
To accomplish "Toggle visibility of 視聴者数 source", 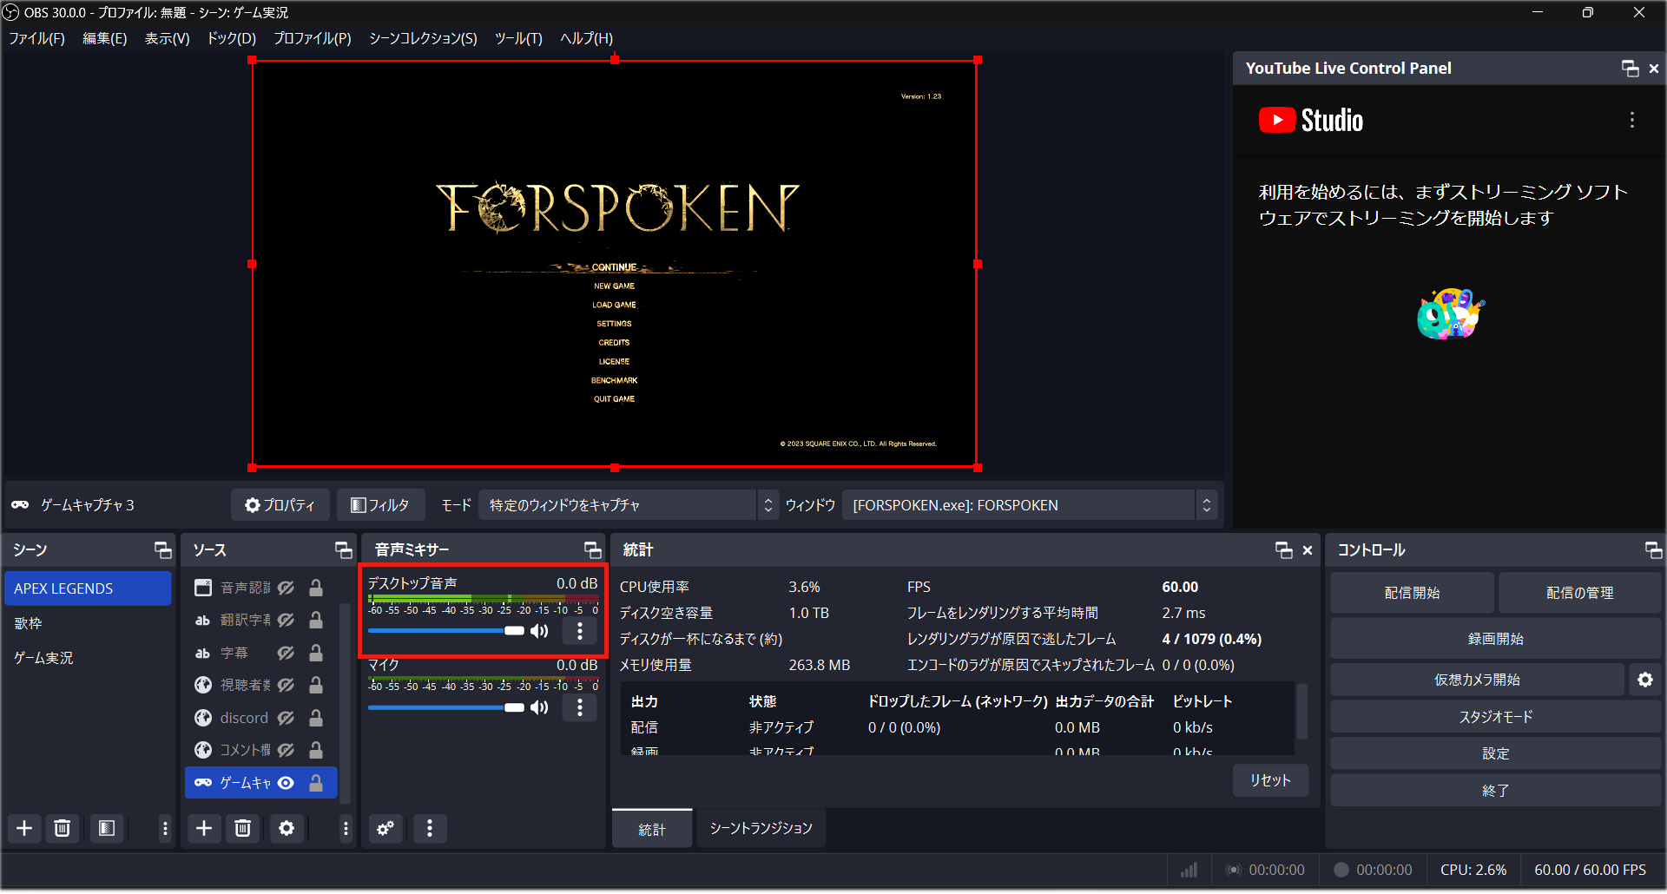I will click(x=286, y=686).
